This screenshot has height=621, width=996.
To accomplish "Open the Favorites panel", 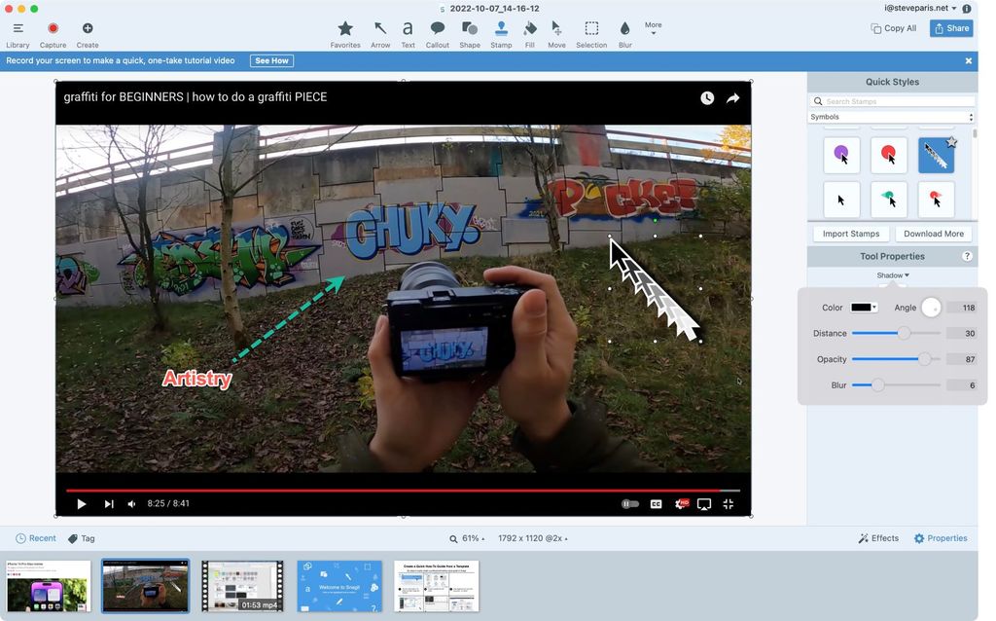I will click(x=345, y=32).
